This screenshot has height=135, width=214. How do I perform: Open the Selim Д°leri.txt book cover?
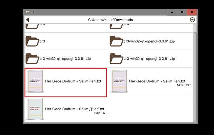[35, 109]
